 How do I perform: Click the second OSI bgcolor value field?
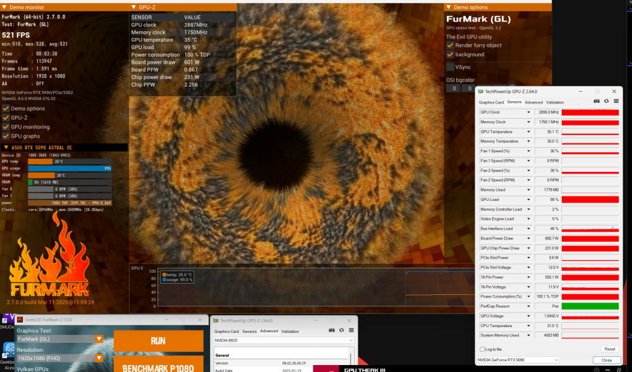tap(469, 88)
